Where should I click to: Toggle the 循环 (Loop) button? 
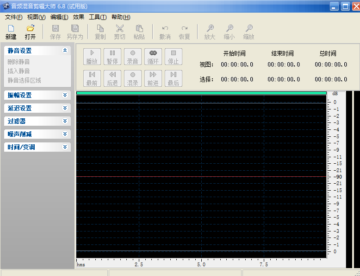tap(153, 57)
